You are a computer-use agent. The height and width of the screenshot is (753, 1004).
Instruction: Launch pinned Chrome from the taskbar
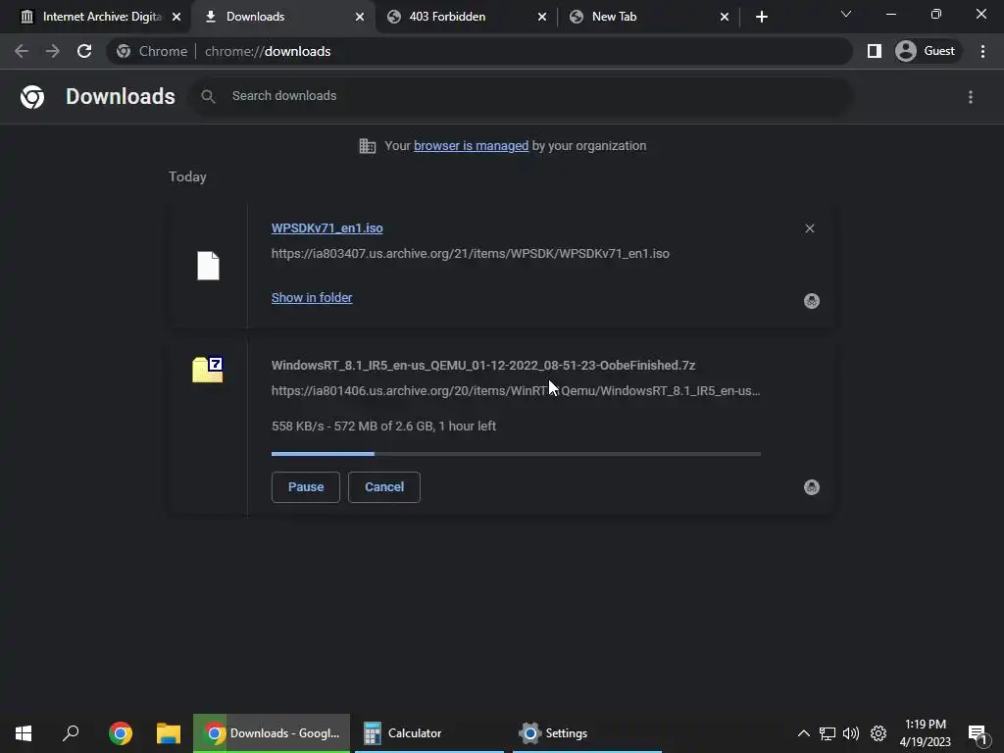(121, 733)
